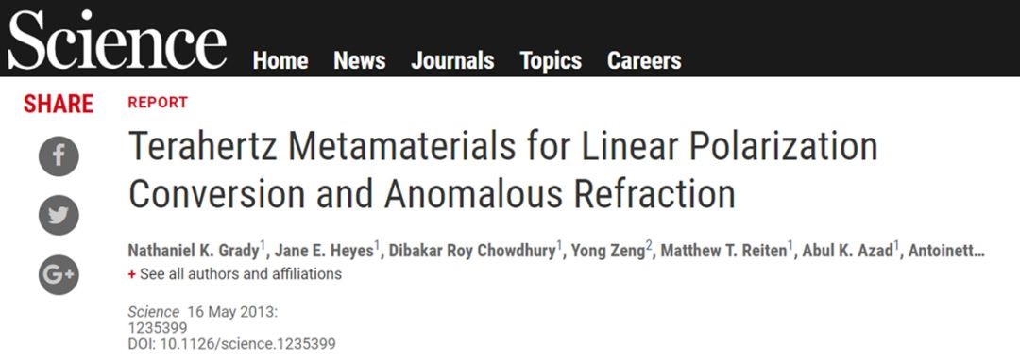The height and width of the screenshot is (359, 1020).
Task: Share article on Google Plus icon
Action: (x=59, y=274)
